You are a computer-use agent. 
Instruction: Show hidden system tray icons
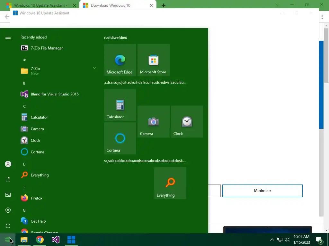tap(272, 240)
